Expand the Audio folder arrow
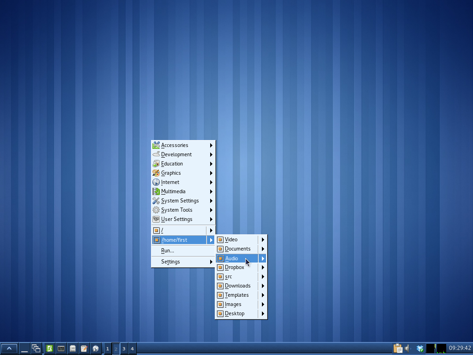Image resolution: width=473 pixels, height=355 pixels. (x=263, y=258)
